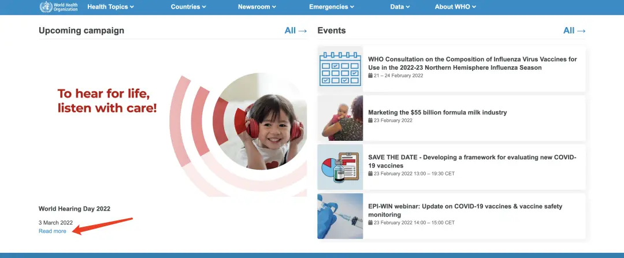The width and height of the screenshot is (624, 258).
Task: Click the EPI-WIN webinar syringe image
Action: point(340,216)
